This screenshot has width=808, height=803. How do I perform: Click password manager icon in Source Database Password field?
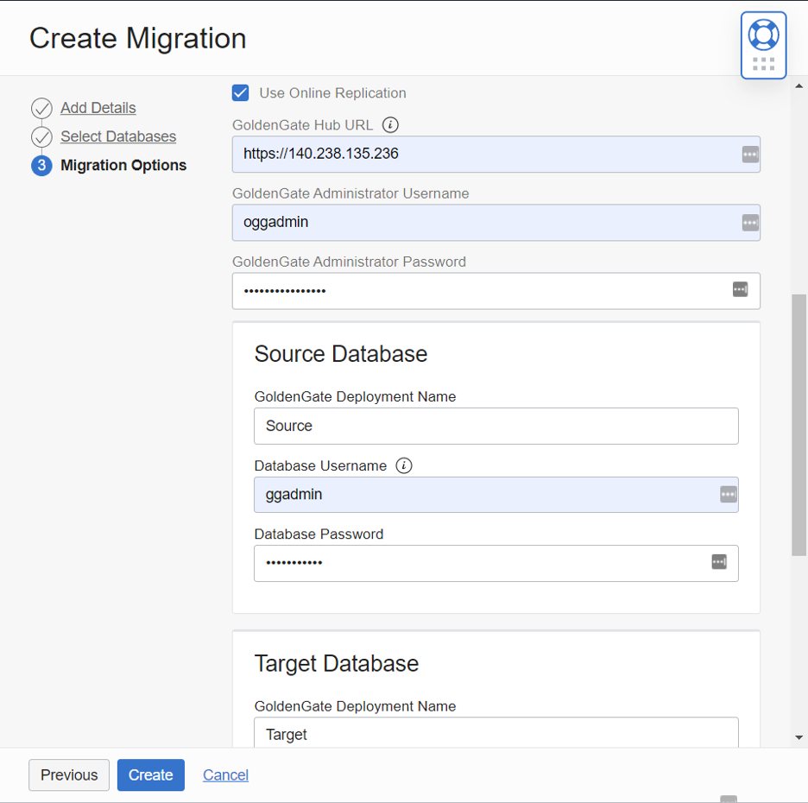click(719, 562)
